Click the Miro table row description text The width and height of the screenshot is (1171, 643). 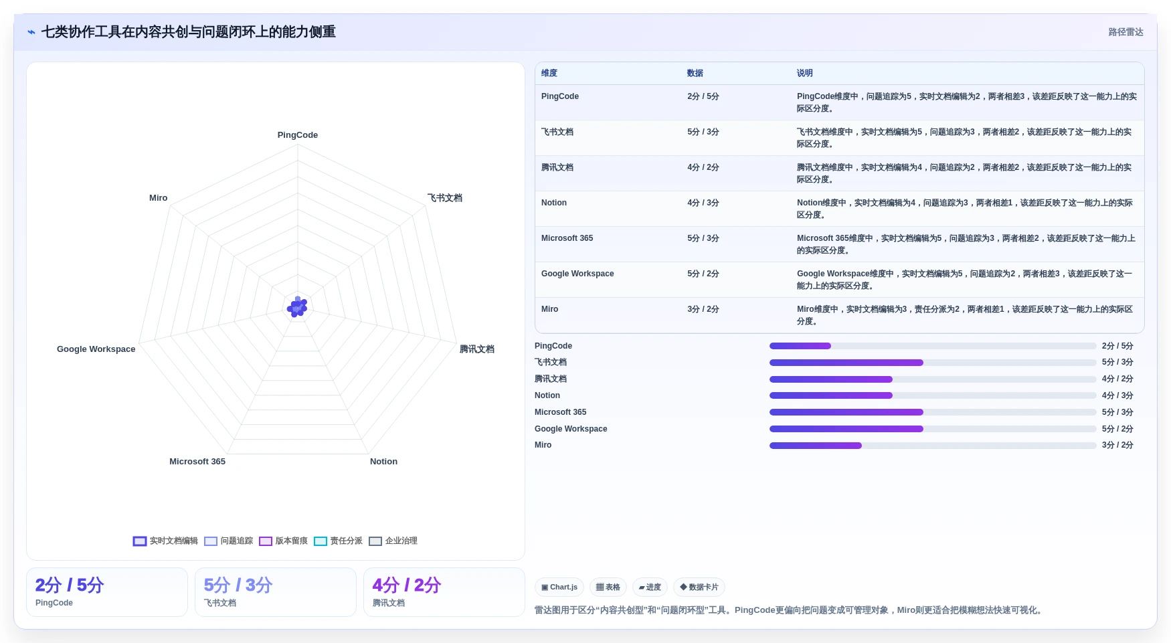[x=965, y=315]
